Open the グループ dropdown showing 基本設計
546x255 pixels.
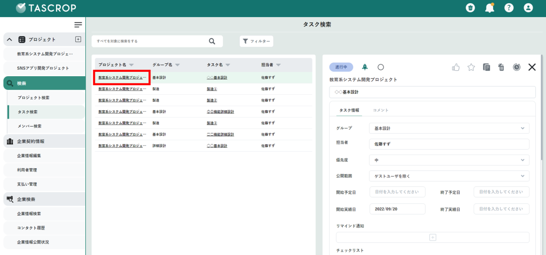tap(448, 128)
